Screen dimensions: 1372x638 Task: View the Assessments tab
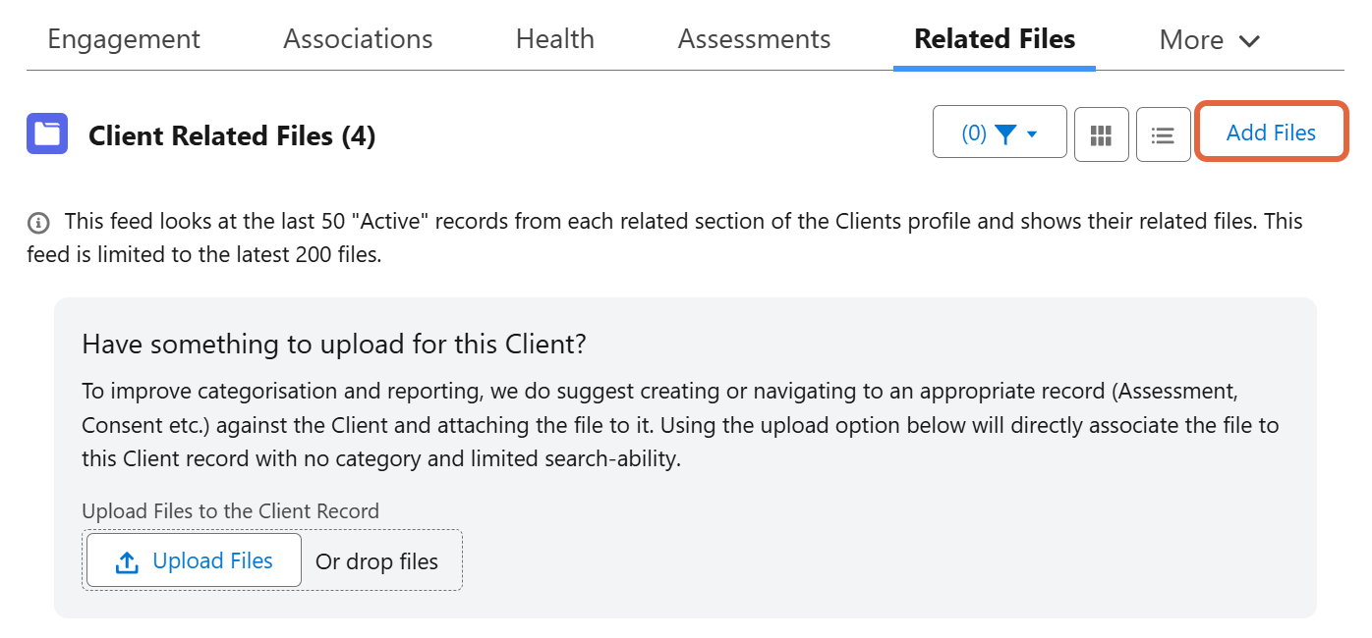tap(754, 39)
